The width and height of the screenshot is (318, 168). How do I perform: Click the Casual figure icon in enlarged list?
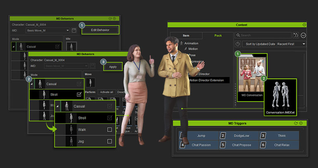tap(67, 106)
